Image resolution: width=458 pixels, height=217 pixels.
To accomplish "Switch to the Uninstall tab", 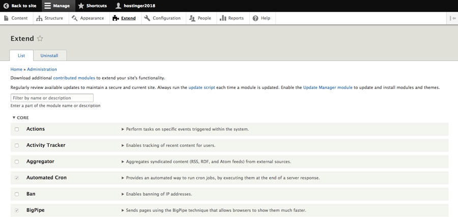I will [x=49, y=55].
